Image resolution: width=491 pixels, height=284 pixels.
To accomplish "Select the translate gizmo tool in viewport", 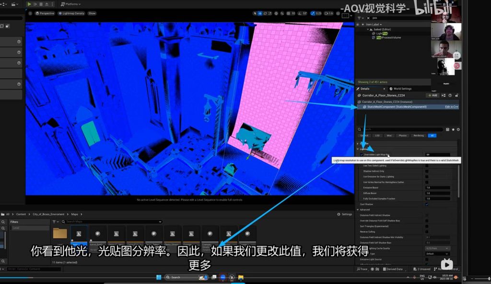I will [x=260, y=13].
